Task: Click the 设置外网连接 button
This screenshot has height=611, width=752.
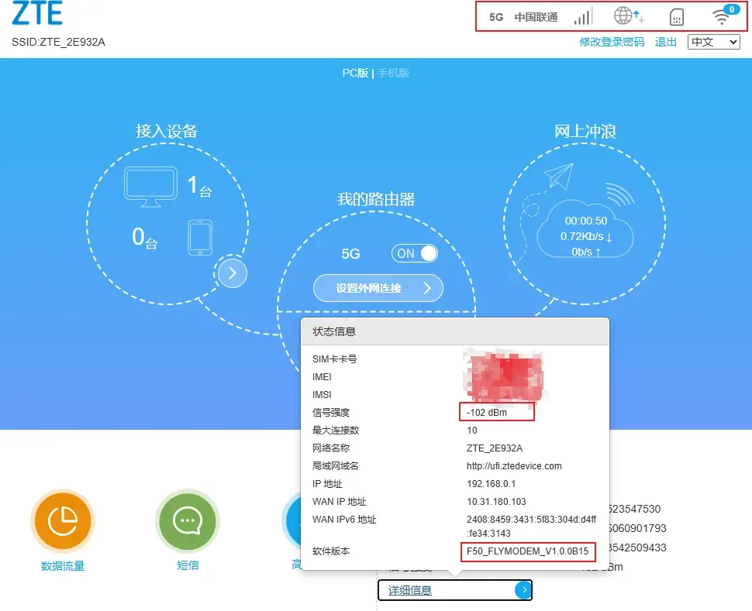Action: pyautogui.click(x=378, y=288)
